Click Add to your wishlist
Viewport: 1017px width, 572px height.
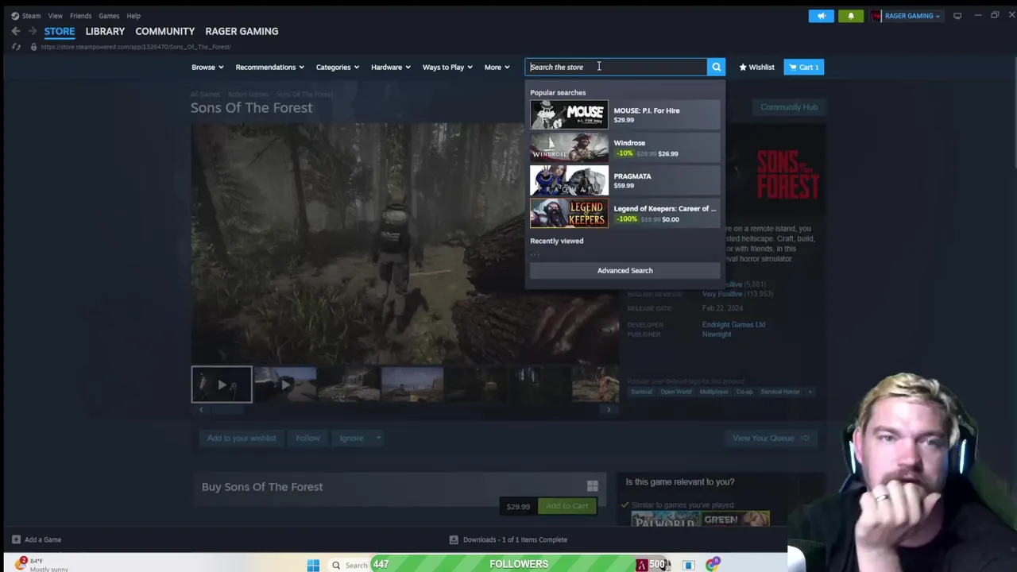[x=242, y=438]
